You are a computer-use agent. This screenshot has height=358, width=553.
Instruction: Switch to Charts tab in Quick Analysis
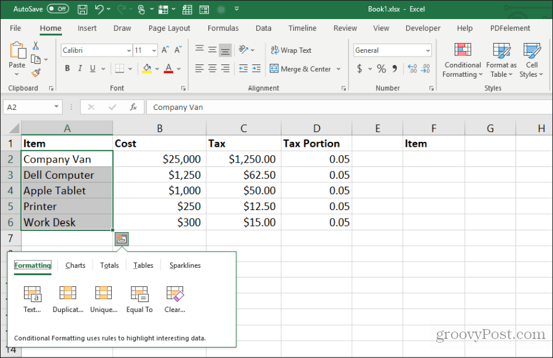(76, 265)
